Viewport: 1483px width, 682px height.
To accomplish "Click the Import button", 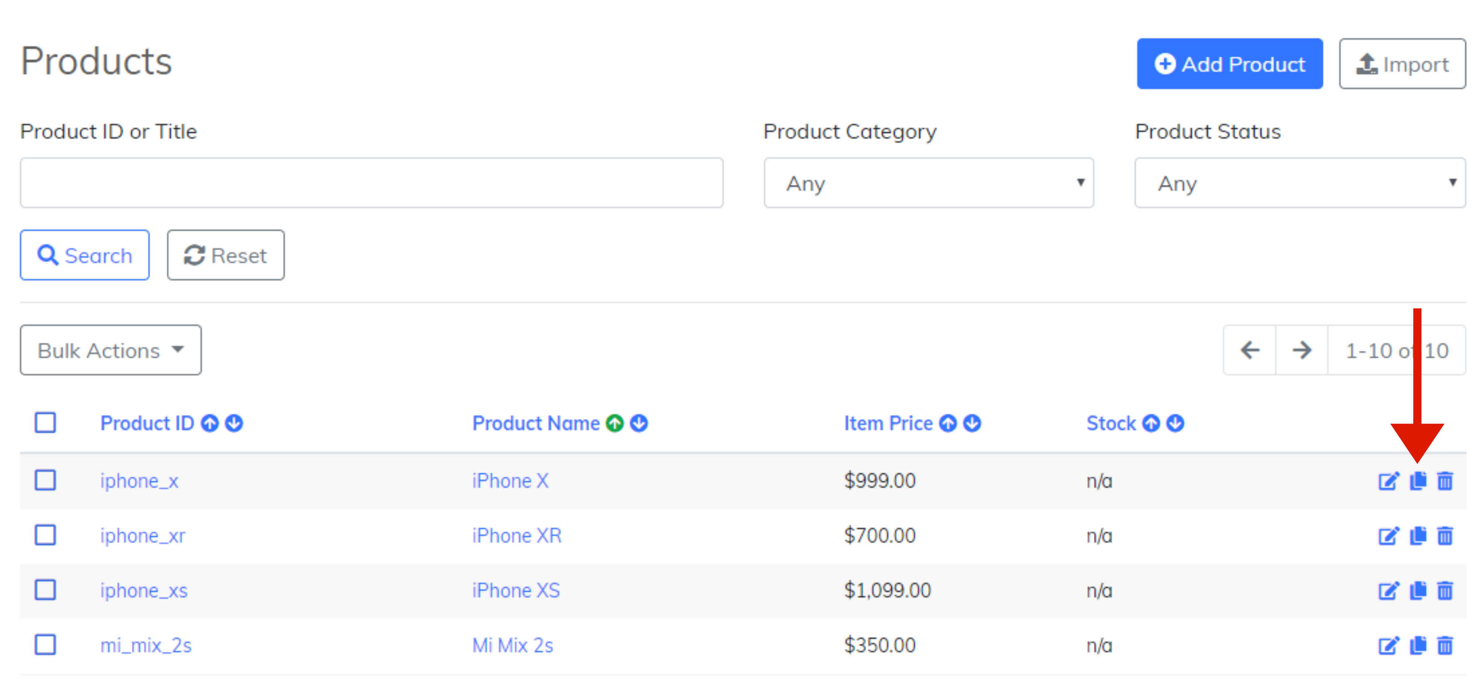I will click(1402, 64).
